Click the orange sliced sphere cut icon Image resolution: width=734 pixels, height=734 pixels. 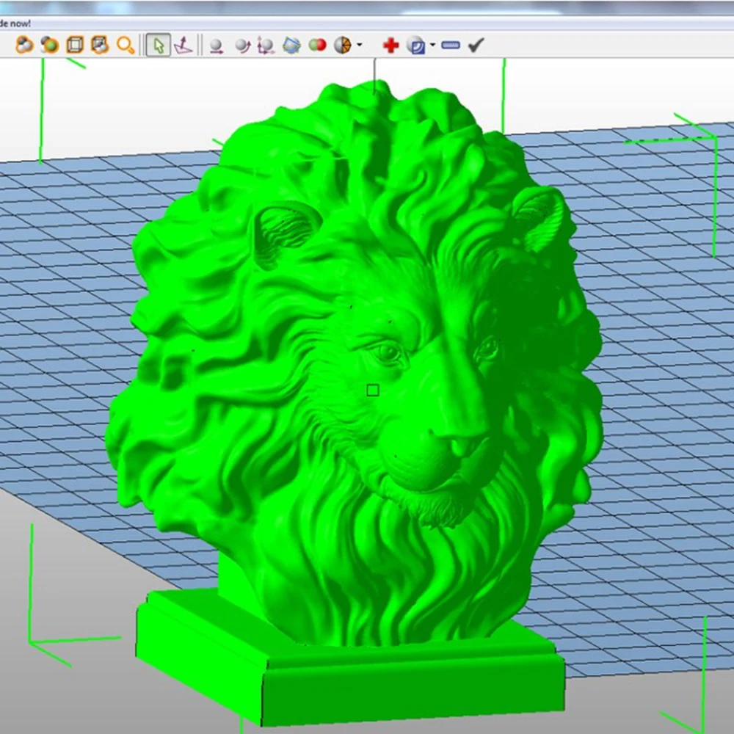pyautogui.click(x=343, y=46)
